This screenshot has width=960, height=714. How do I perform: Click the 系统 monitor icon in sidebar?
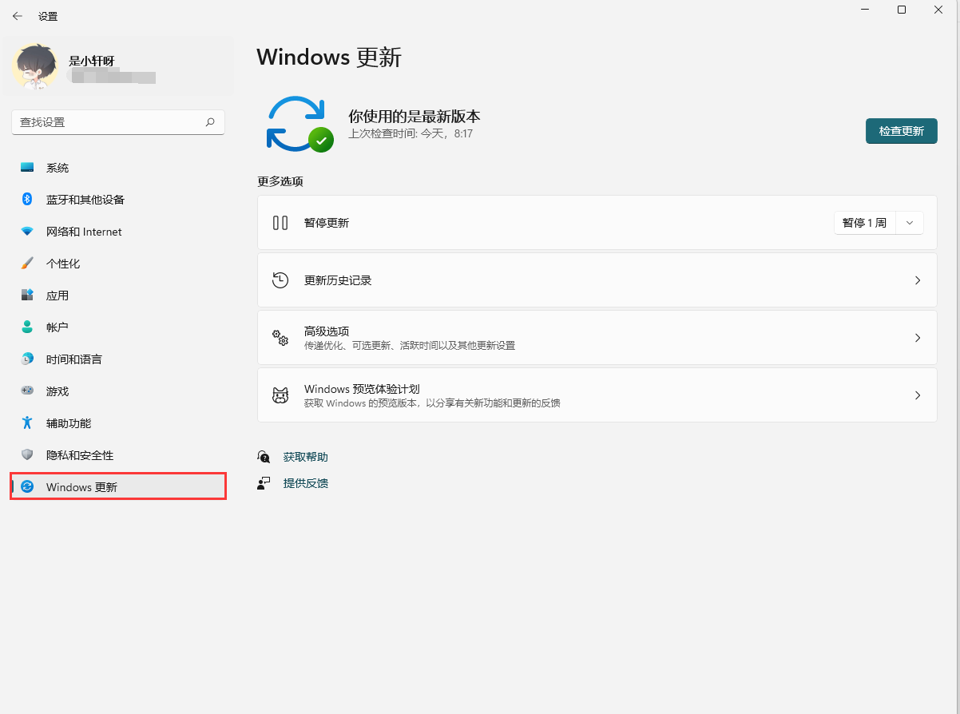click(x=27, y=168)
